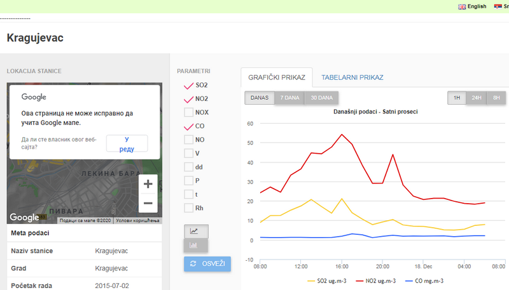
Task: Toggle CO mg.m-3 legend entry
Action: pyautogui.click(x=424, y=281)
